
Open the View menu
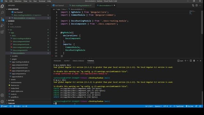pos(25,1)
